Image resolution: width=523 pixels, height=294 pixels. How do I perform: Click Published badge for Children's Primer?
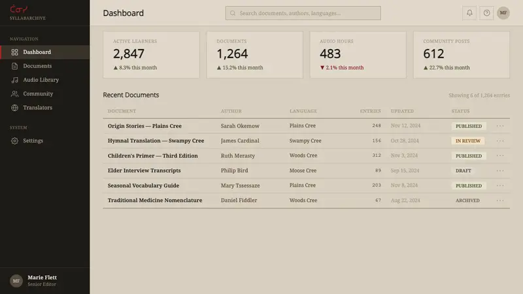tap(469, 155)
